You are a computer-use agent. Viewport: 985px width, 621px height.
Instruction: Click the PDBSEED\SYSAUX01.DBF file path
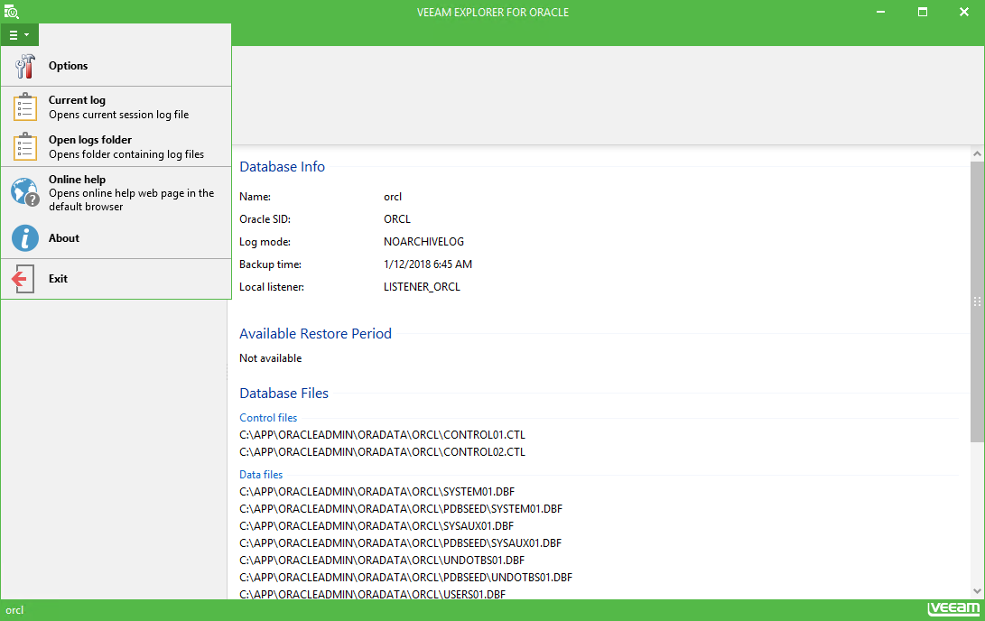[400, 543]
